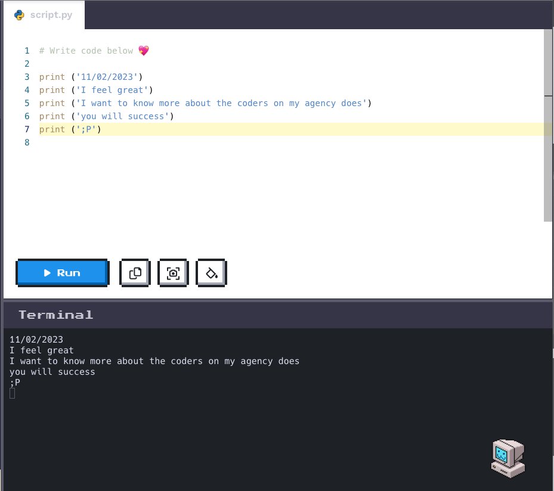Click the Python logo on script.py tab
554x491 pixels.
[x=19, y=15]
